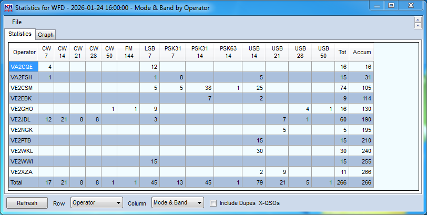Image resolution: width=427 pixels, height=215 pixels.
Task: Click the menu bar scroll down arrow
Action: tap(418, 25)
